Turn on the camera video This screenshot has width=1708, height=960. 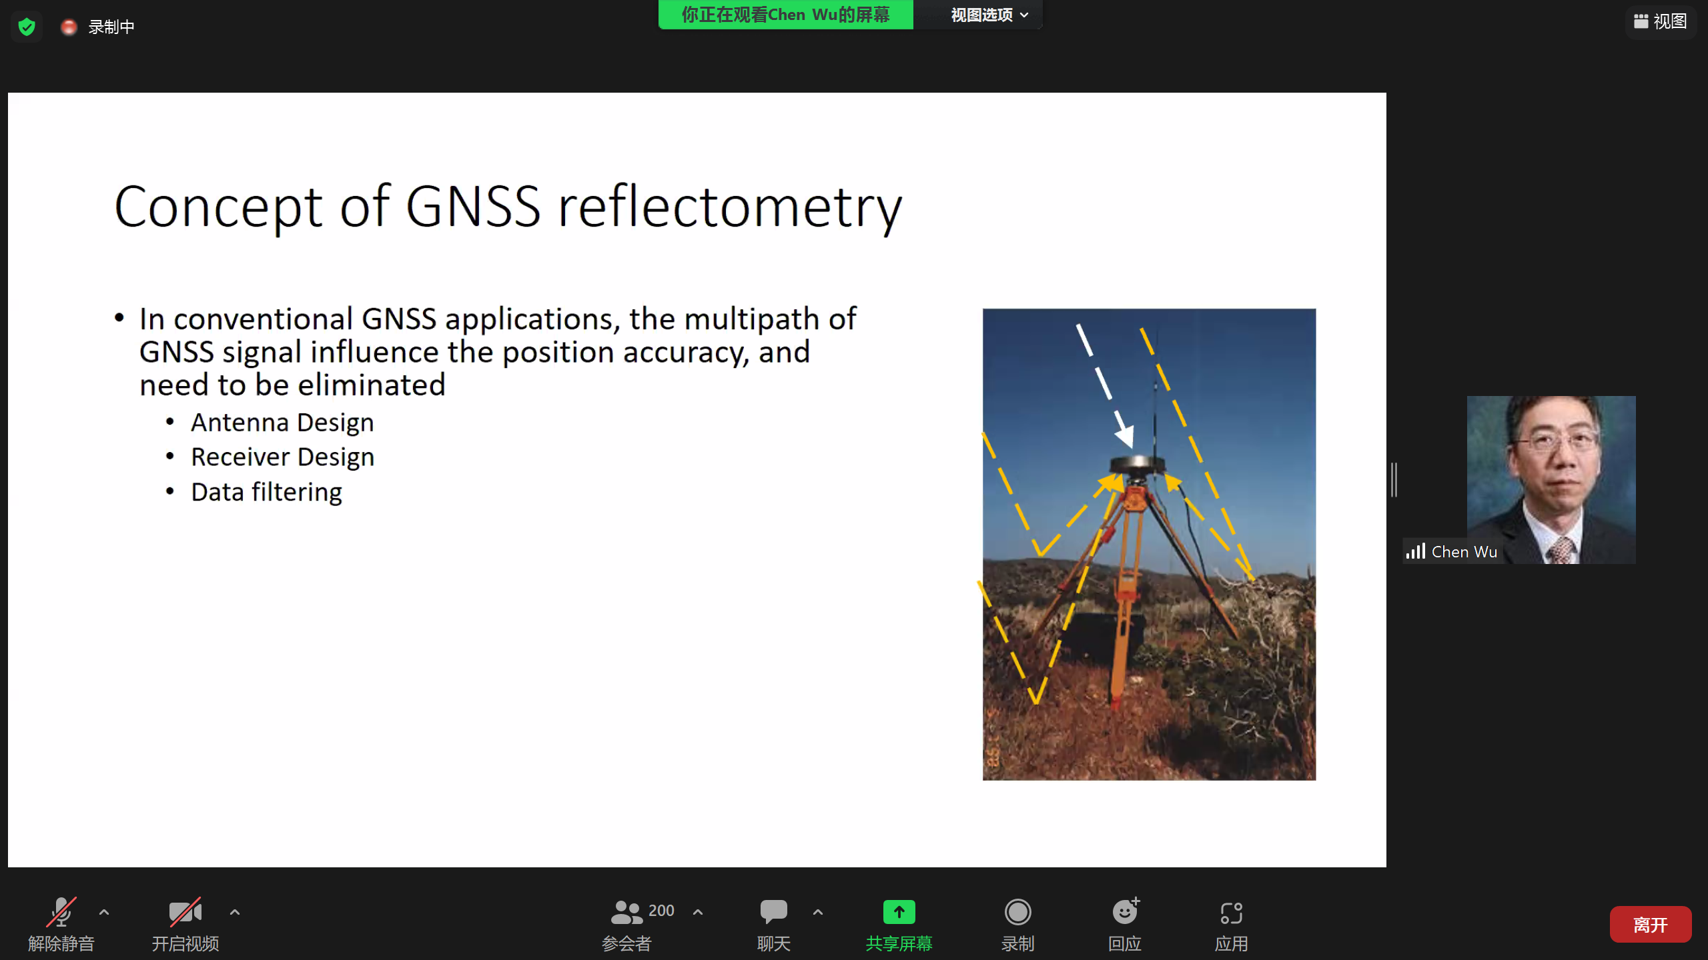pyautogui.click(x=185, y=913)
